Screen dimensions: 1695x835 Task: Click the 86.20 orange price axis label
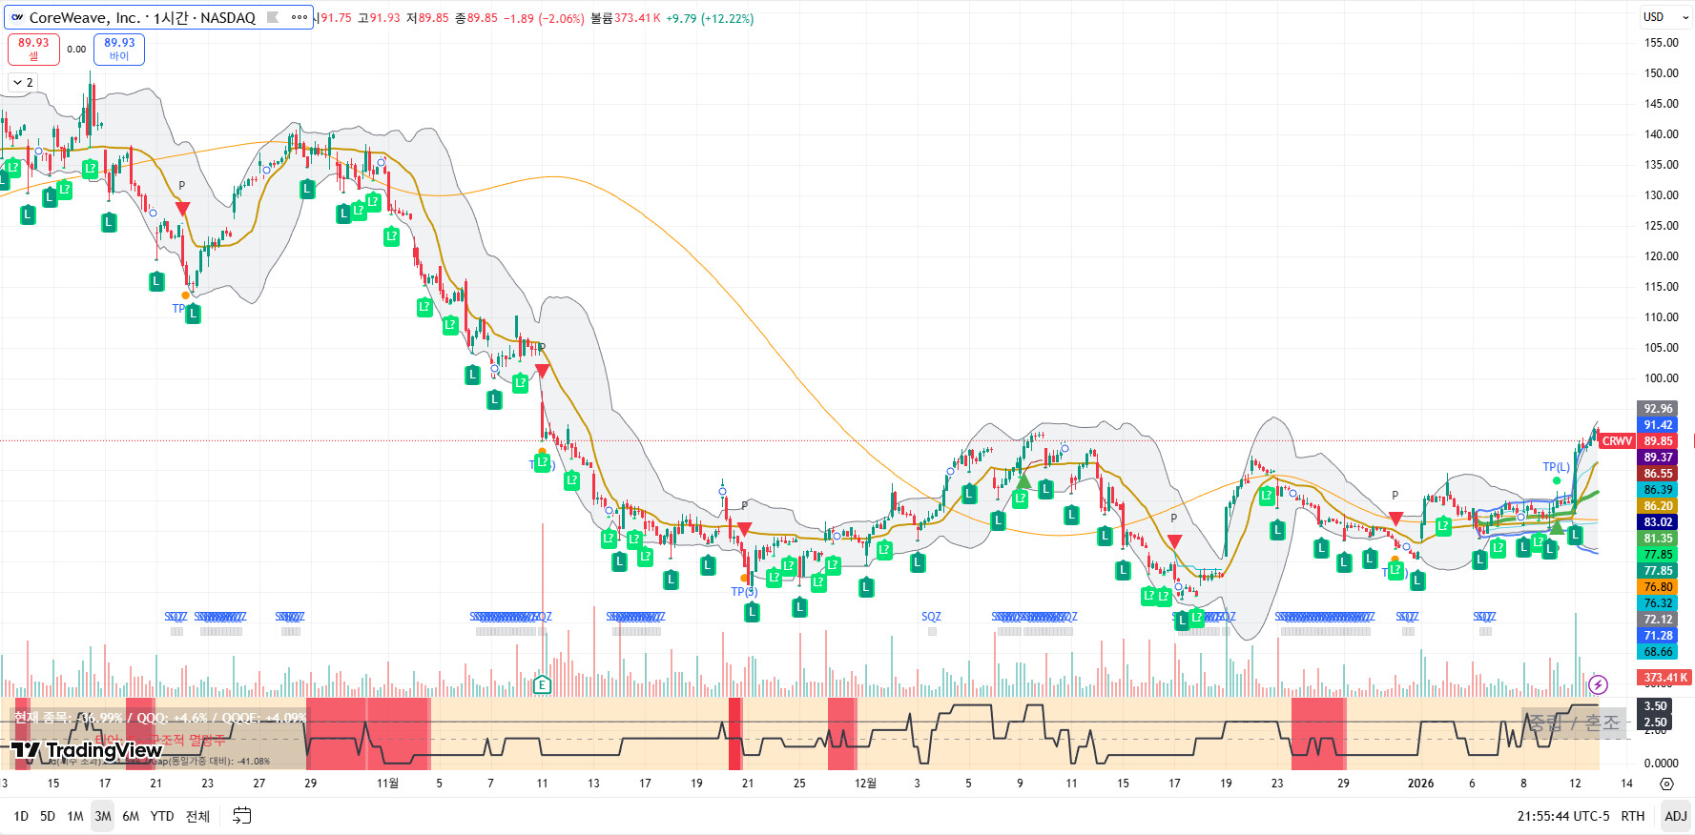[x=1658, y=506]
